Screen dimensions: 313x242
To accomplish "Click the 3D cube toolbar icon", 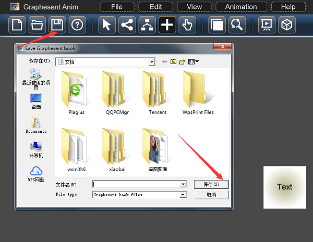I will click(287, 25).
